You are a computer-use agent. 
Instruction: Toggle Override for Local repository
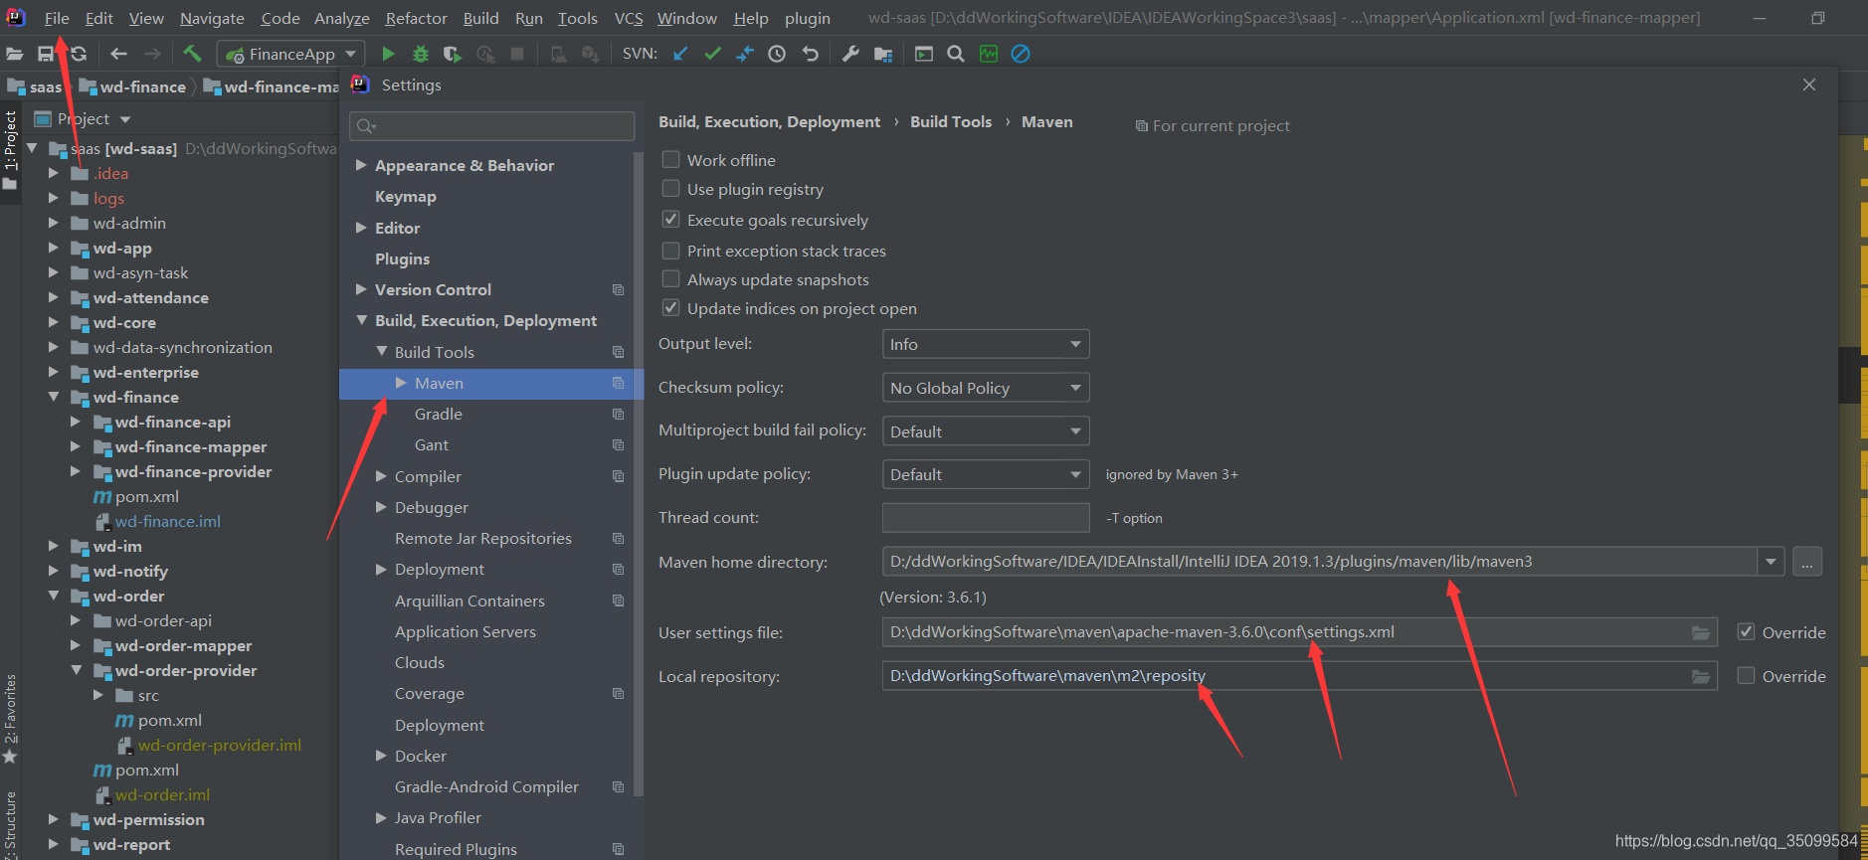[x=1746, y=676]
